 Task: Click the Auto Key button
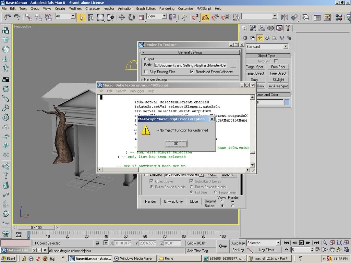(238, 243)
